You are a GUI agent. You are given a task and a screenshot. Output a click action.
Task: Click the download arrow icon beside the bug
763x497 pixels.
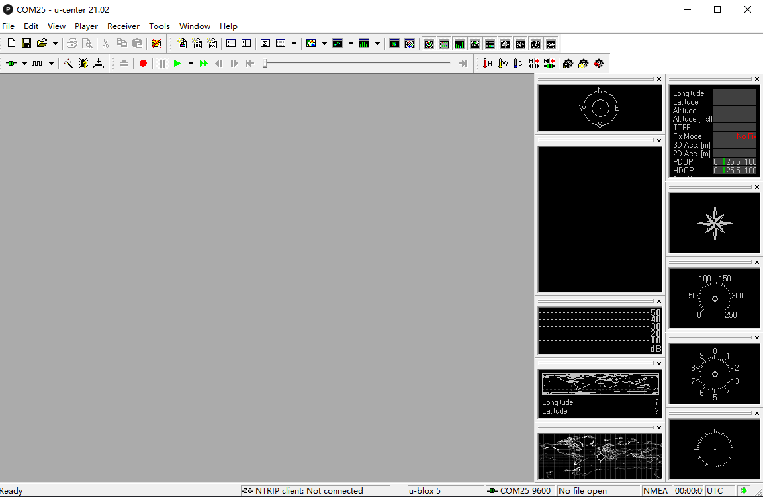point(99,64)
